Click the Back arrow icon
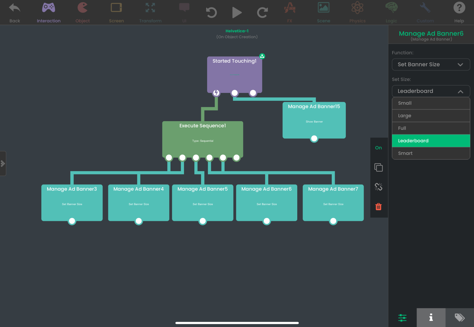The image size is (474, 327). point(15,8)
